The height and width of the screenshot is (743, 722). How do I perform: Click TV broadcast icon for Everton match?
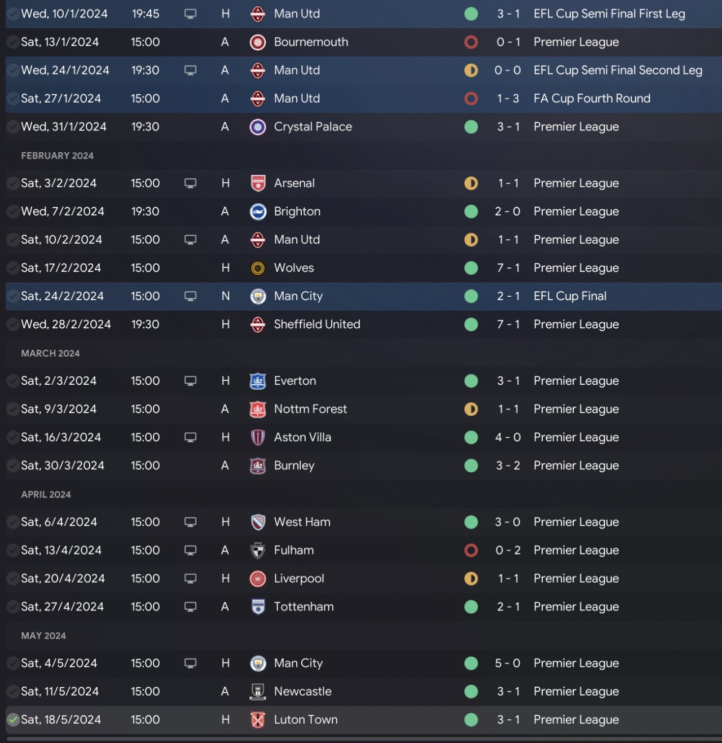(191, 381)
